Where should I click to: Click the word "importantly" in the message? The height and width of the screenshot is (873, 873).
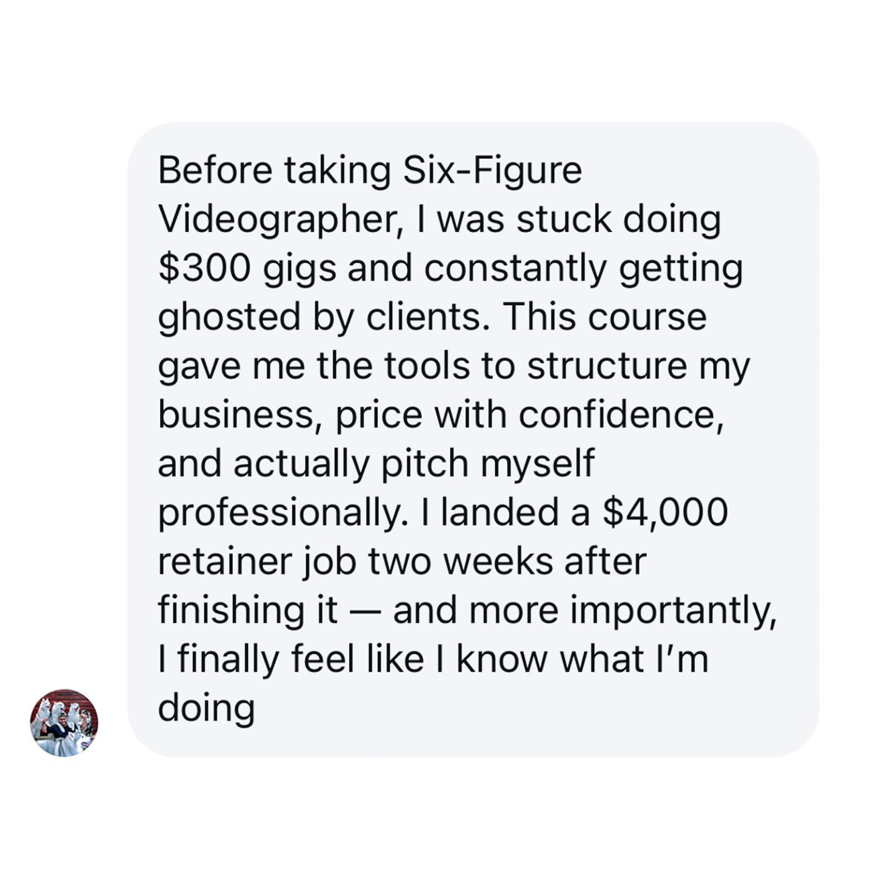pyautogui.click(x=673, y=610)
